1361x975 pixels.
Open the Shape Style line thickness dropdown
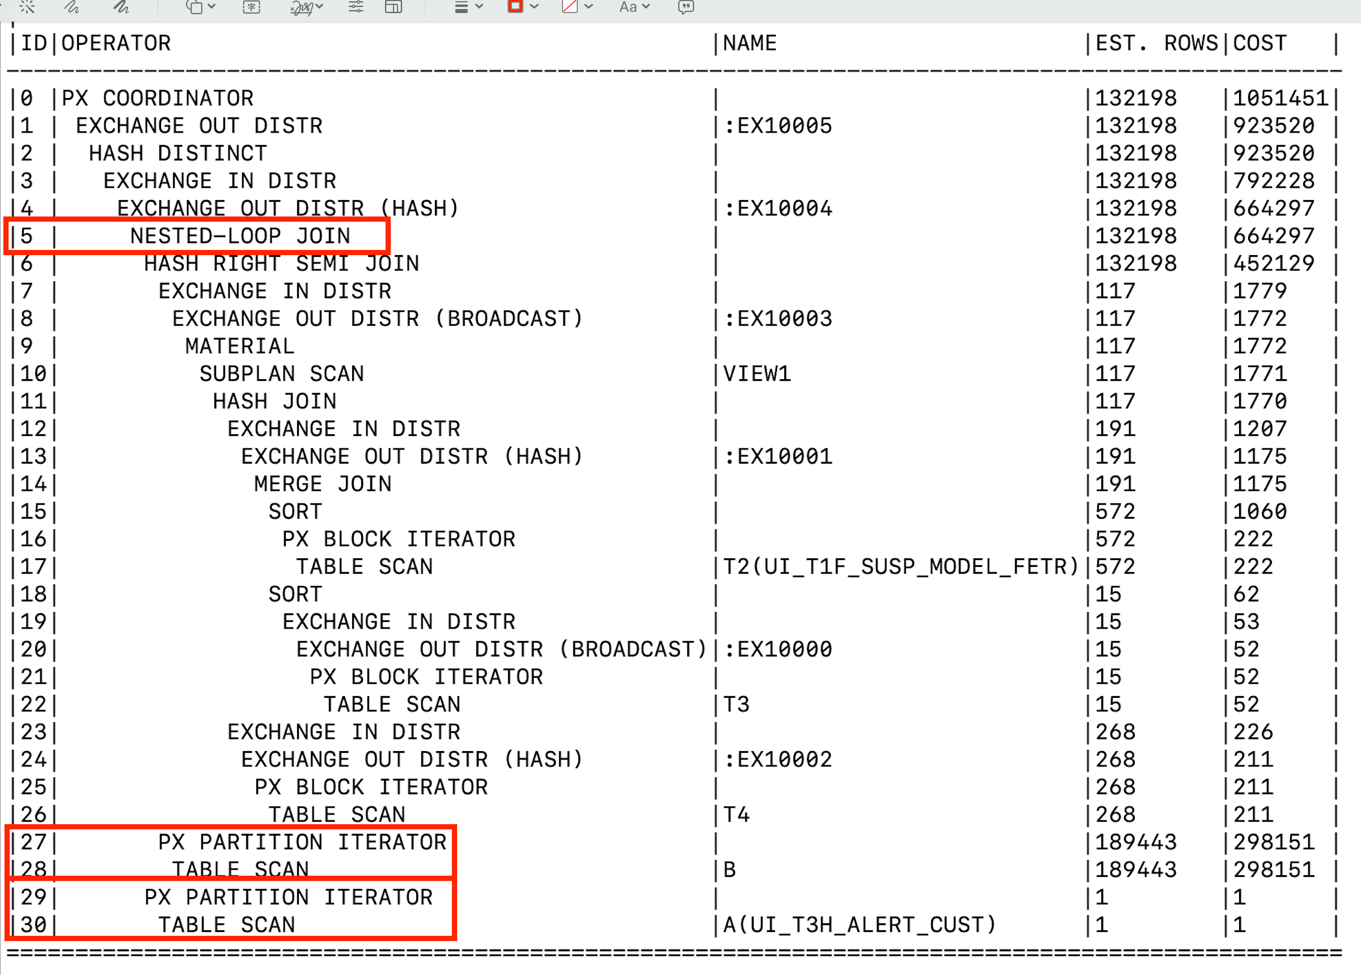coord(468,7)
